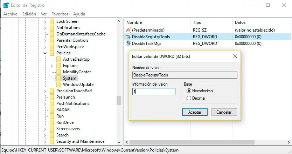This screenshot has height=154, width=292.
Task: Click the DisableTaskMgr DWORD value icon
Action: click(128, 43)
